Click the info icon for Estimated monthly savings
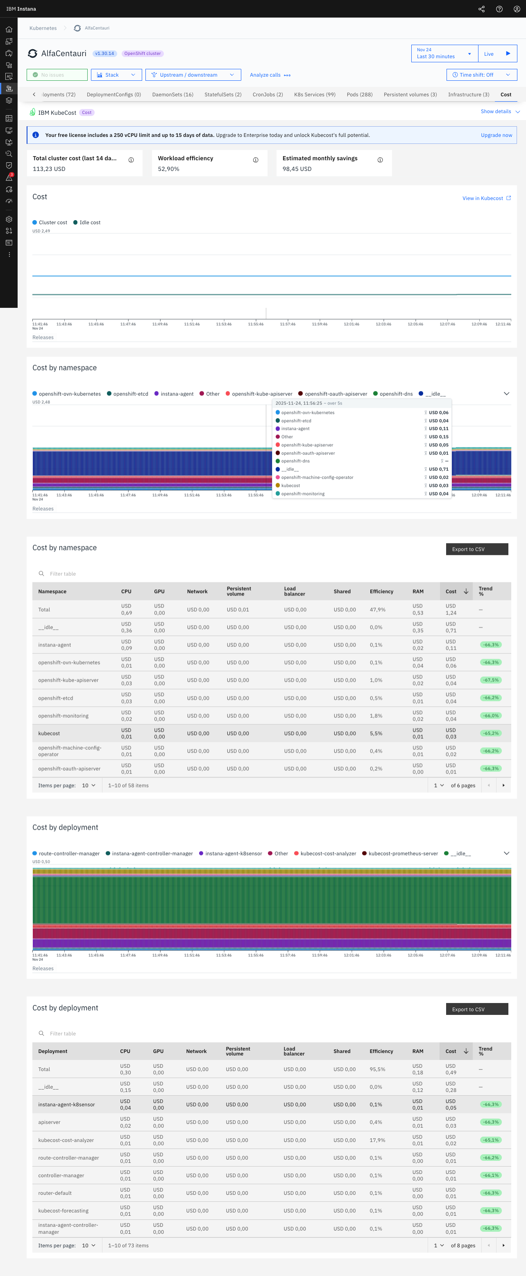The image size is (526, 1276). 380,160
